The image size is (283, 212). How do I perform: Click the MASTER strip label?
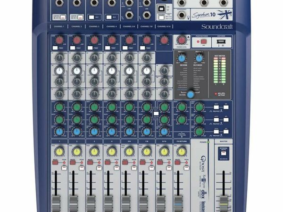coord(224,141)
